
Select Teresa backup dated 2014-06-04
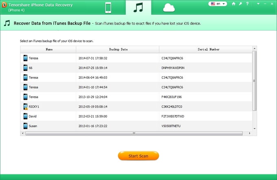coord(136,77)
